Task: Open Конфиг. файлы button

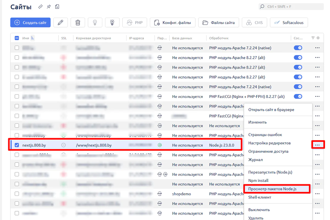Action: click(x=172, y=23)
